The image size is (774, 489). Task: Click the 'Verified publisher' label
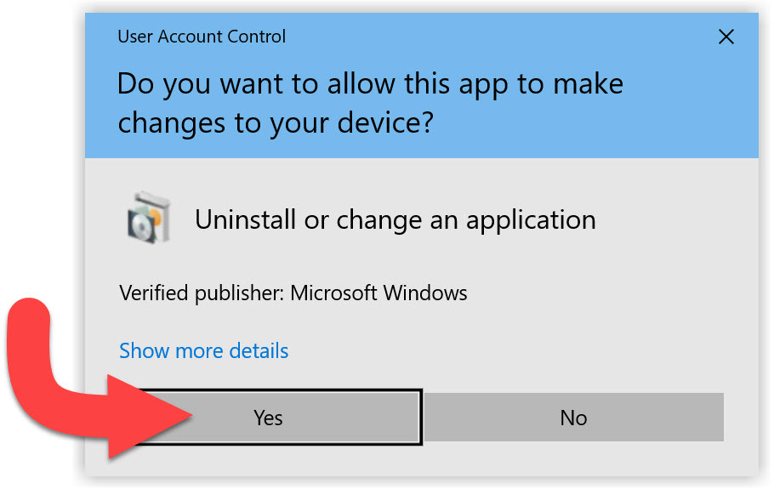[202, 293]
